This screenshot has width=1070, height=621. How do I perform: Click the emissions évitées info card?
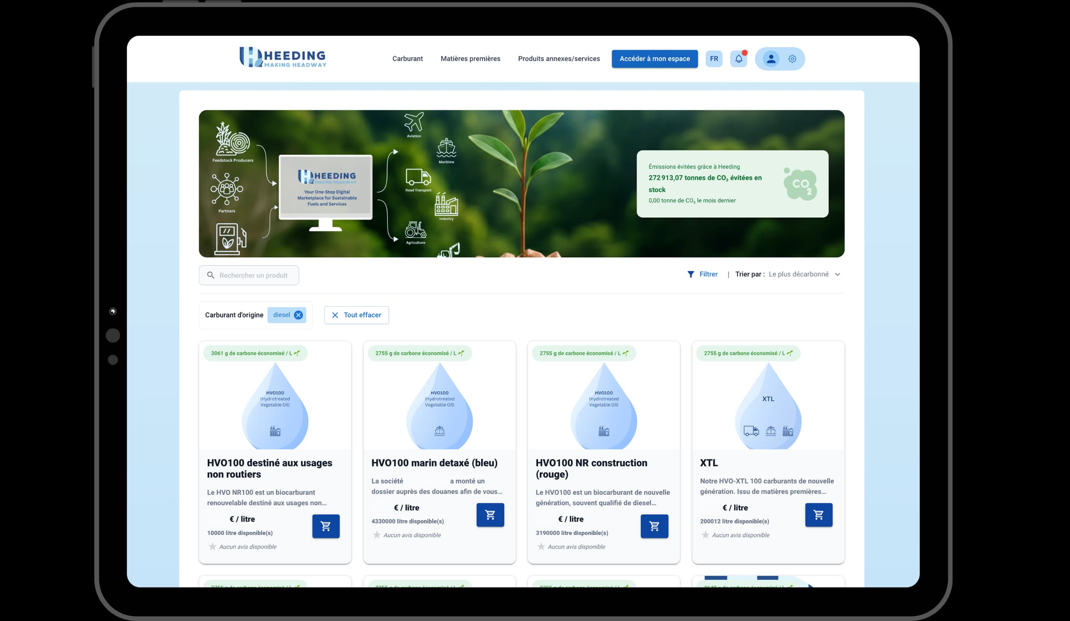tap(733, 184)
